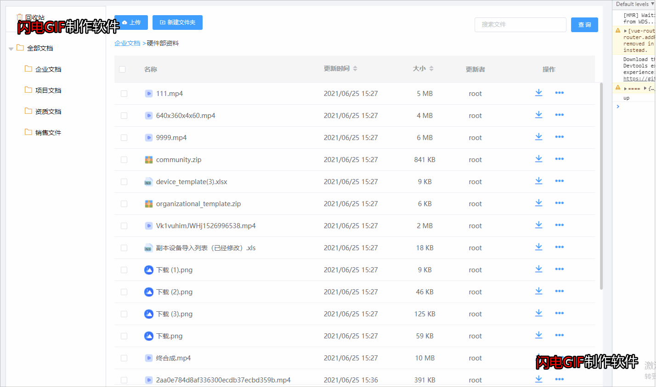
Task: Click the 名称 column header
Action: (x=151, y=69)
